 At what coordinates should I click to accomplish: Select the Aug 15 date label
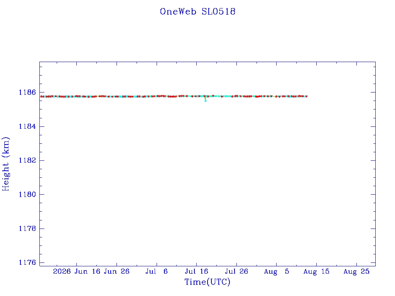tap(316, 271)
